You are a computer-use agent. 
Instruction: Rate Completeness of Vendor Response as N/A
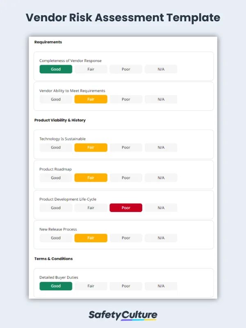[161, 69]
